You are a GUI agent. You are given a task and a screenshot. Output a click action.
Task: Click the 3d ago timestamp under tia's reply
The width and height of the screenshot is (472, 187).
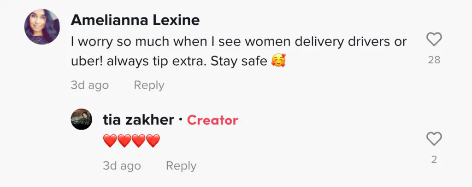coord(122,166)
